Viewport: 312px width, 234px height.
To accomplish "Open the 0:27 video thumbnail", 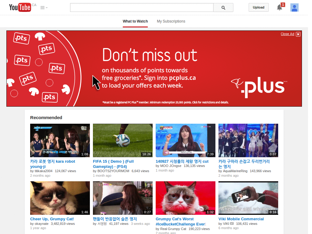I will coord(123,198).
